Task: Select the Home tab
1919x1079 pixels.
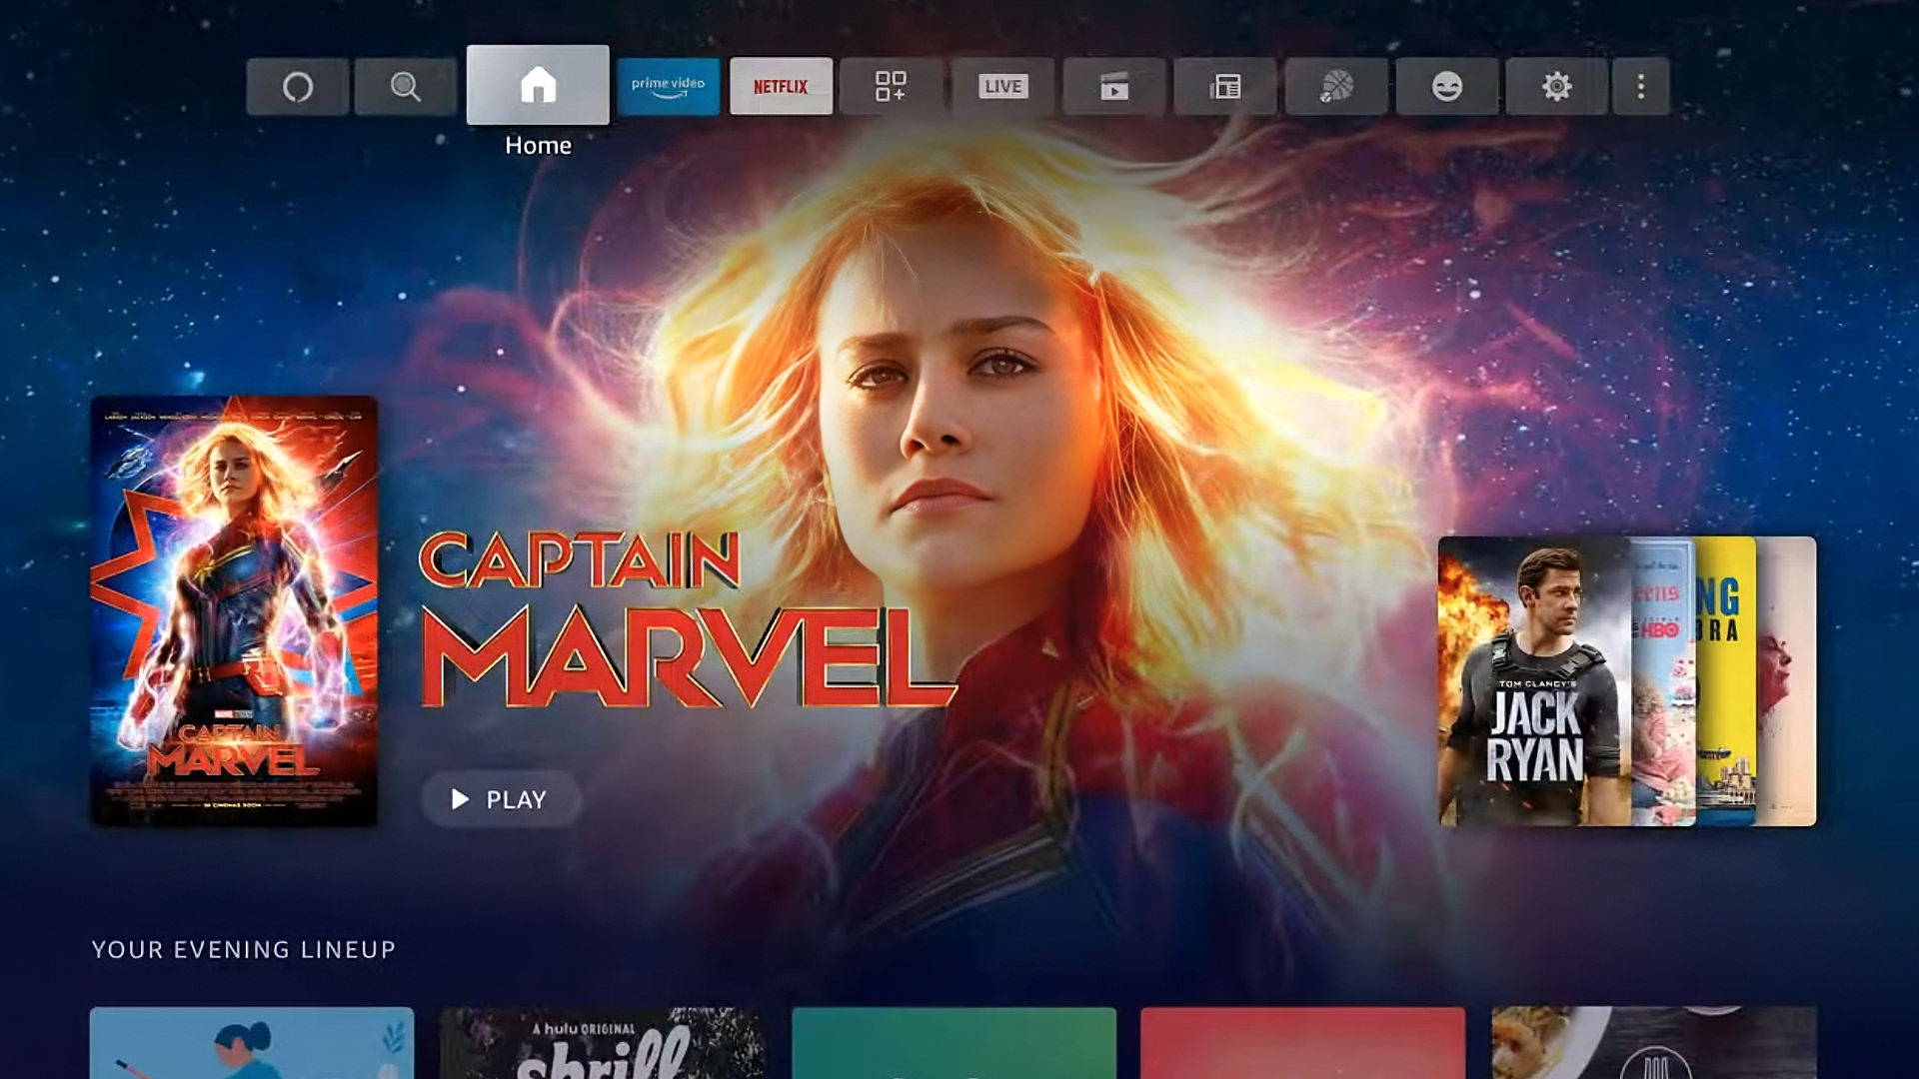Action: pyautogui.click(x=538, y=85)
